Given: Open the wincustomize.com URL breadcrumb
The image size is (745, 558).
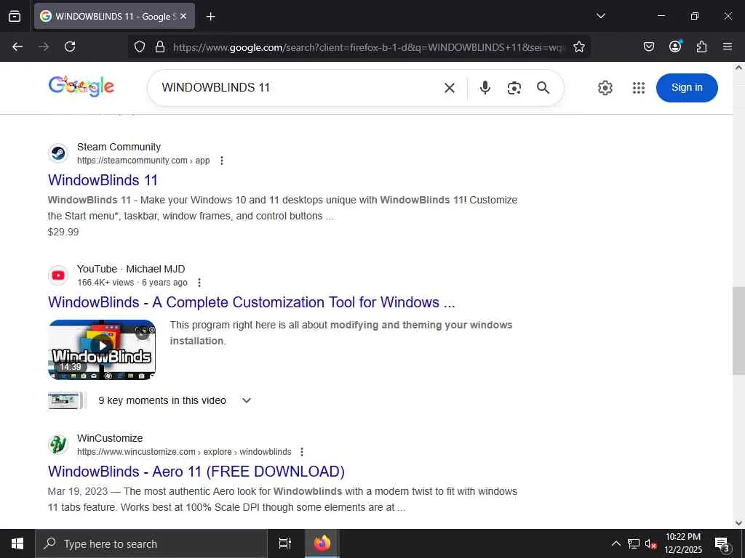Looking at the screenshot, I should [184, 452].
